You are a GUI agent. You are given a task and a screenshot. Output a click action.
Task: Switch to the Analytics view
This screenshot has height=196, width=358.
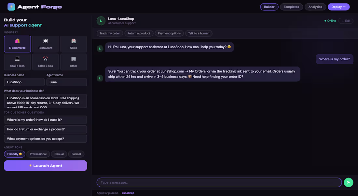[315, 6]
